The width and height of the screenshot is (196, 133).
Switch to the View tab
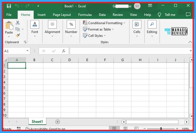point(134,15)
